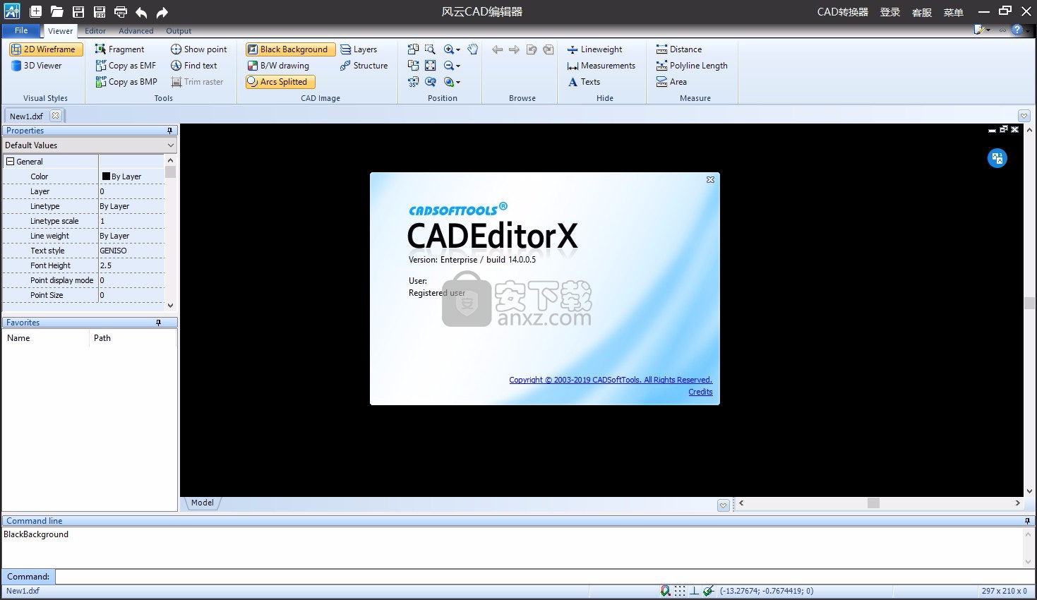1037x600 pixels.
Task: Pin the Favorites panel
Action: pos(158,323)
